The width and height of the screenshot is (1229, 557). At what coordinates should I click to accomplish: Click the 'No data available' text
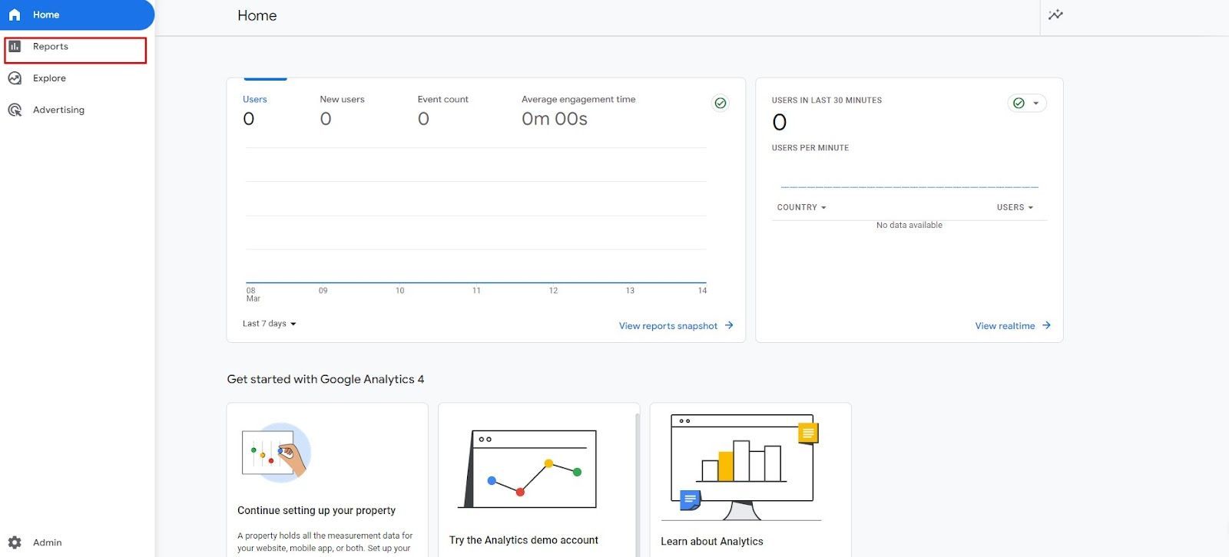909,226
